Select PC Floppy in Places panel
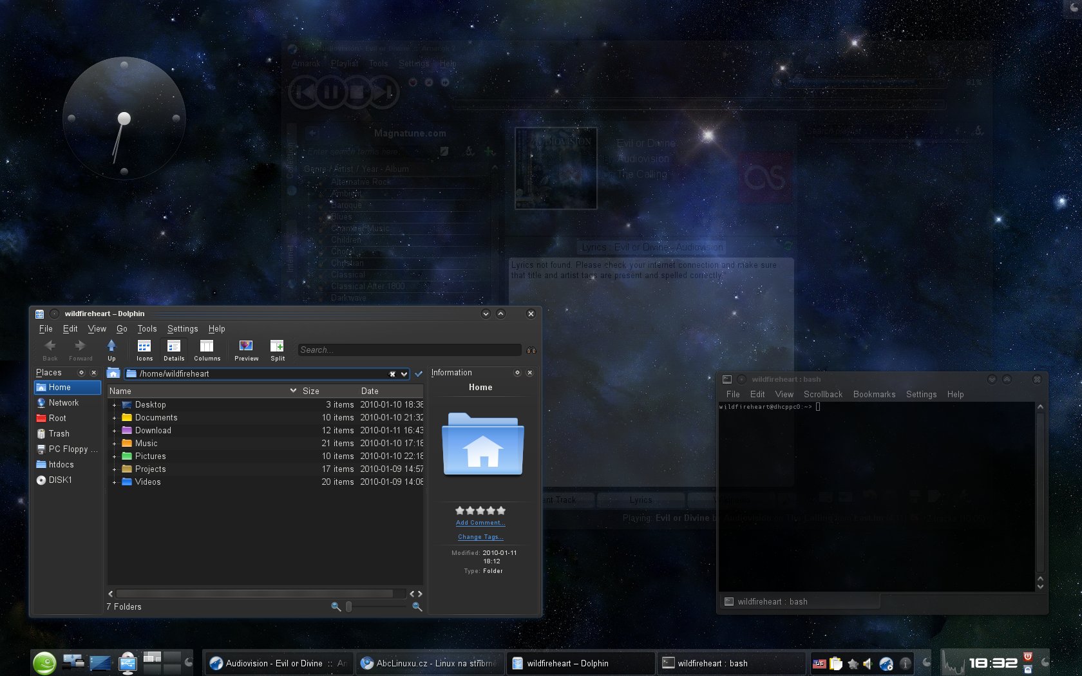Screen dimensions: 1082x676 coord(68,449)
